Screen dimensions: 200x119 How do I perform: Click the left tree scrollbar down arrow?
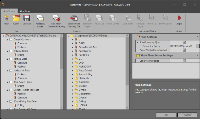[x=62, y=108]
